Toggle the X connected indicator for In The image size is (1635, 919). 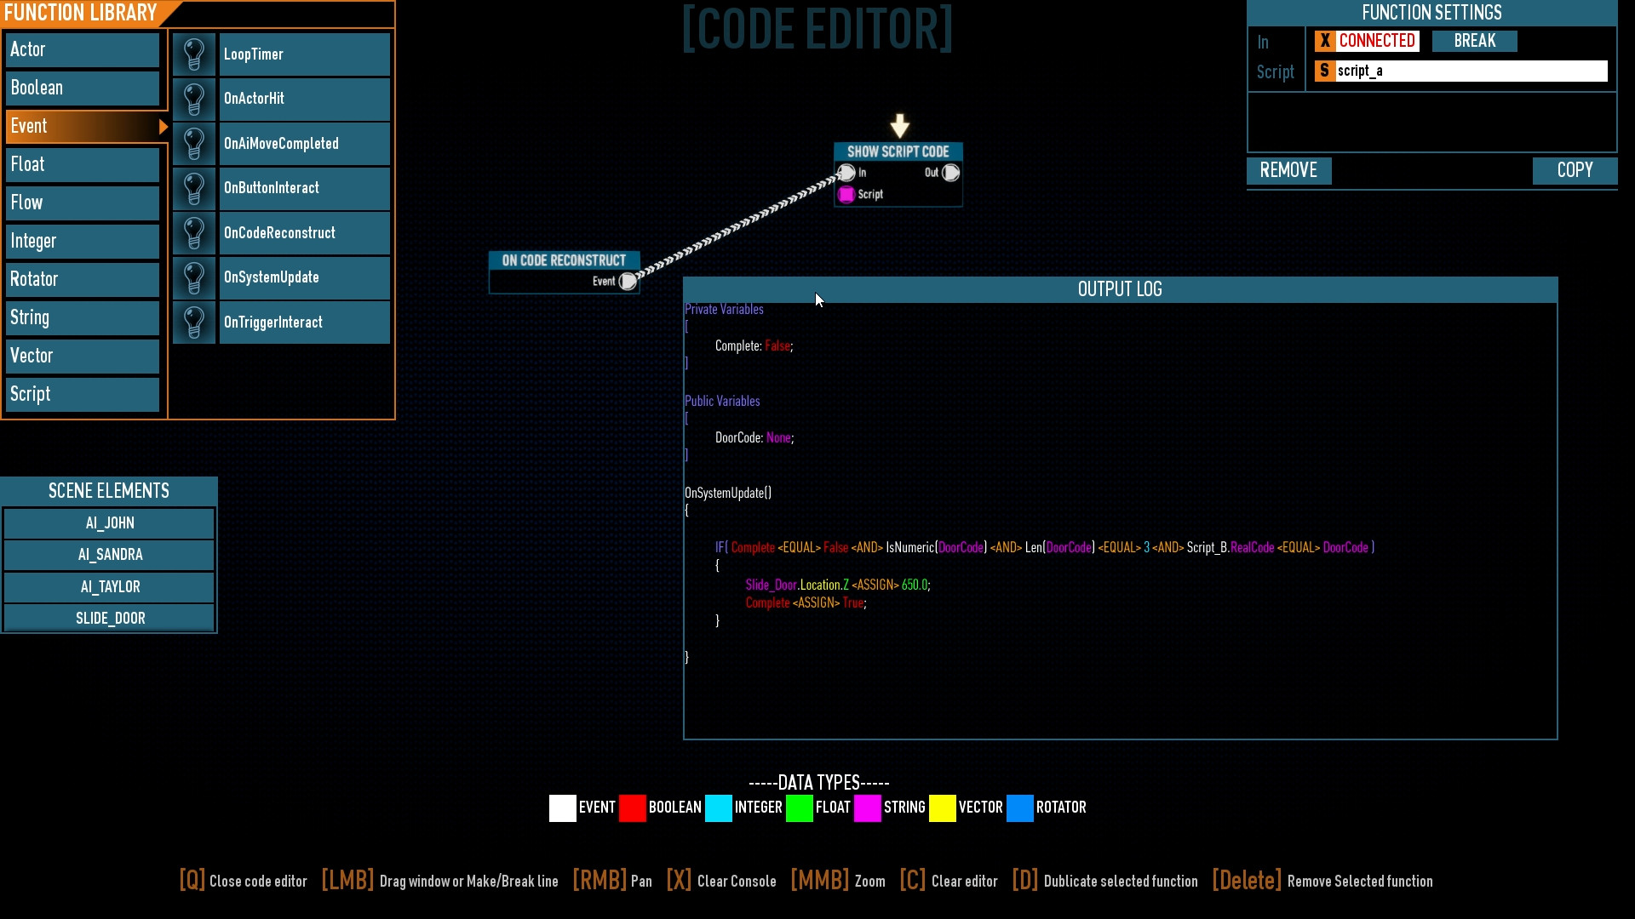(1325, 41)
